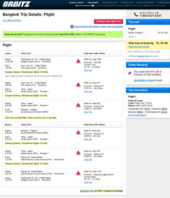Image resolution: width=170 pixels, height=198 pixels.
Task: Click the phone icon beside 1-800-637-8241
Action: coord(136,14)
